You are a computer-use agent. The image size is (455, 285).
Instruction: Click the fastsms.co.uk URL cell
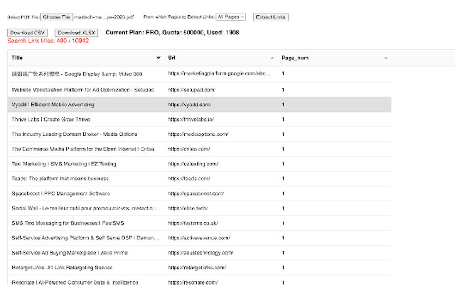[x=193, y=223]
